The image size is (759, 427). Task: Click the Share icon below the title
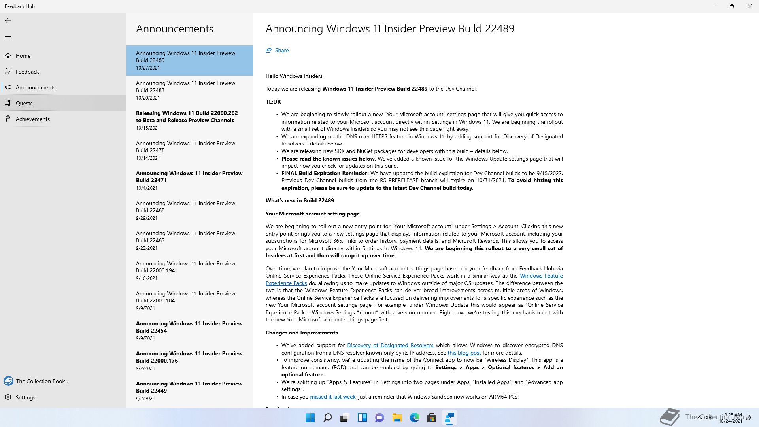[269, 50]
